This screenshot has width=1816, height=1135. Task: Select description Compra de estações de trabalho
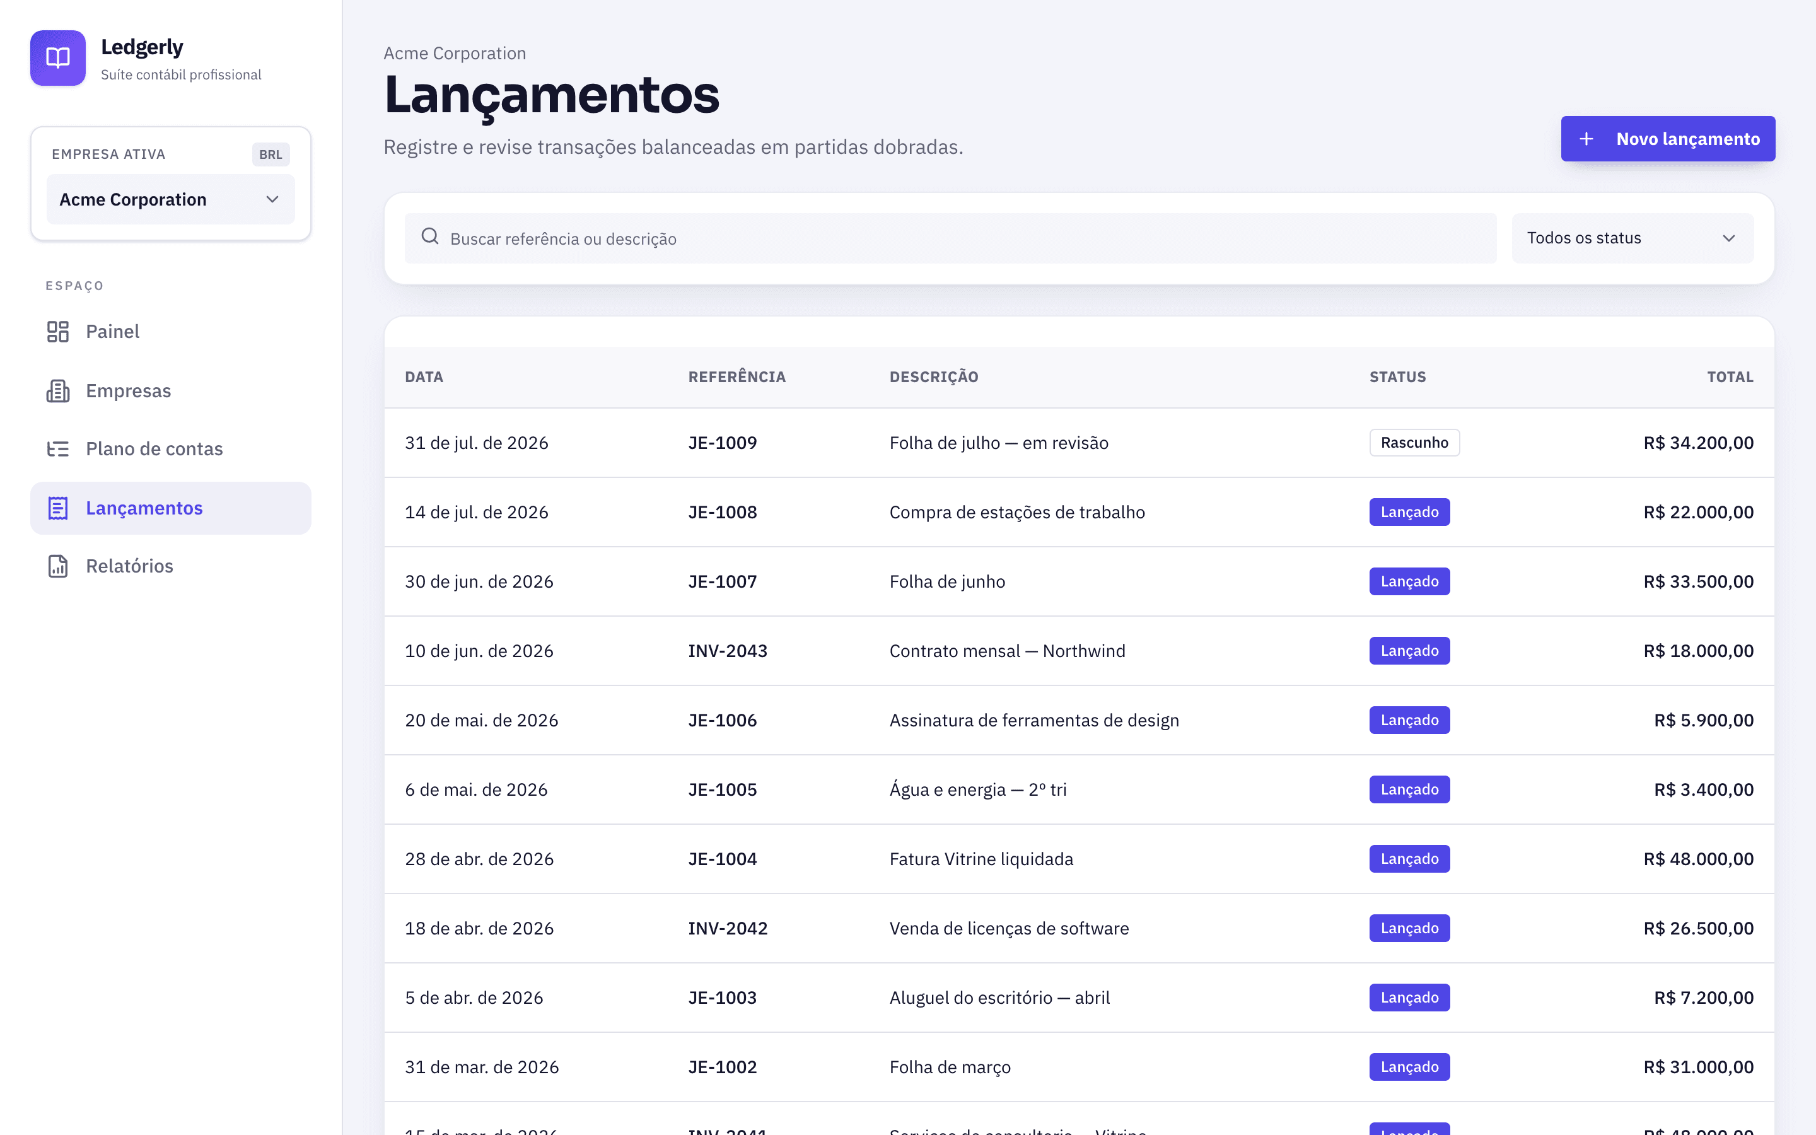point(1017,512)
